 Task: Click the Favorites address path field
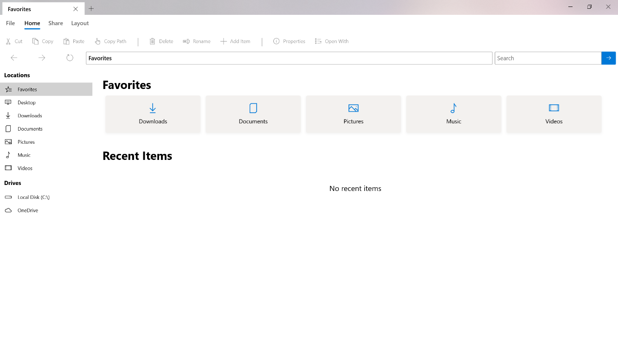click(289, 58)
